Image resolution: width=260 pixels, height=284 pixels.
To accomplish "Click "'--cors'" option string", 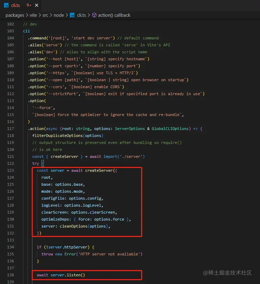I will (55, 87).
